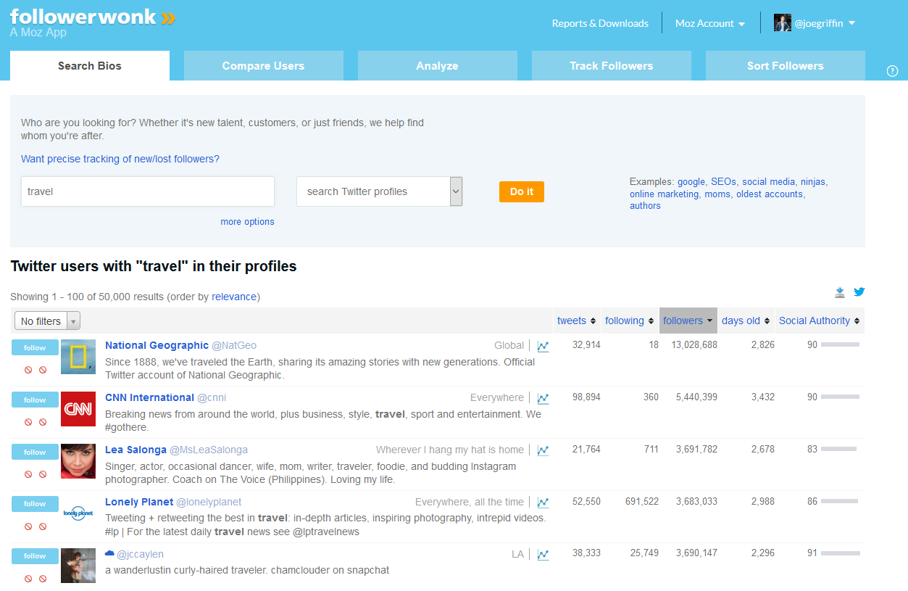Viewport: 908px width, 591px height.
Task: Click the orange Do it button
Action: tap(522, 191)
